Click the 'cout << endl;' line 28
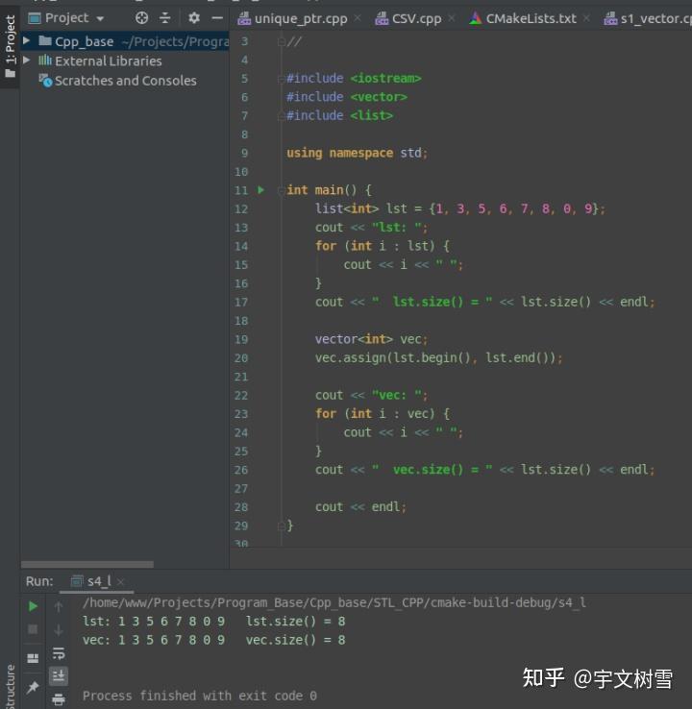This screenshot has height=709, width=692. click(x=360, y=507)
